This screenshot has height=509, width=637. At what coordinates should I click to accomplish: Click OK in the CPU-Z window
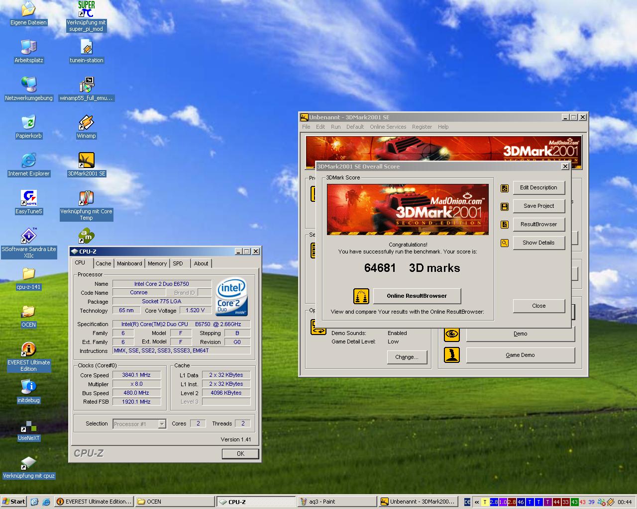point(240,453)
